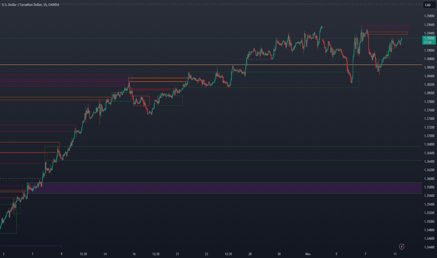Click date label 28 on time axis
Image resolution: width=437 pixels, height=258 pixels.
point(250,254)
